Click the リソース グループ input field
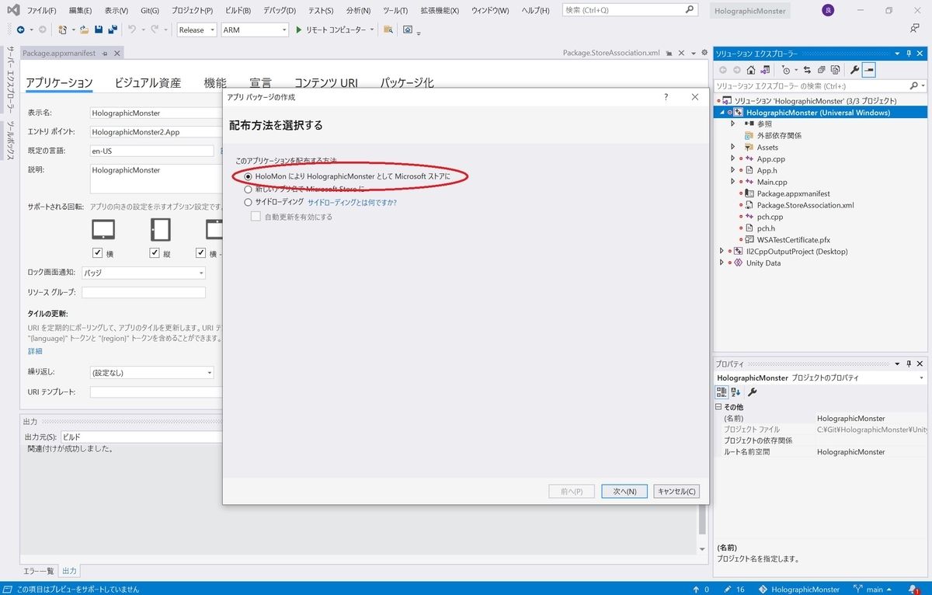This screenshot has height=595, width=932. 143,292
